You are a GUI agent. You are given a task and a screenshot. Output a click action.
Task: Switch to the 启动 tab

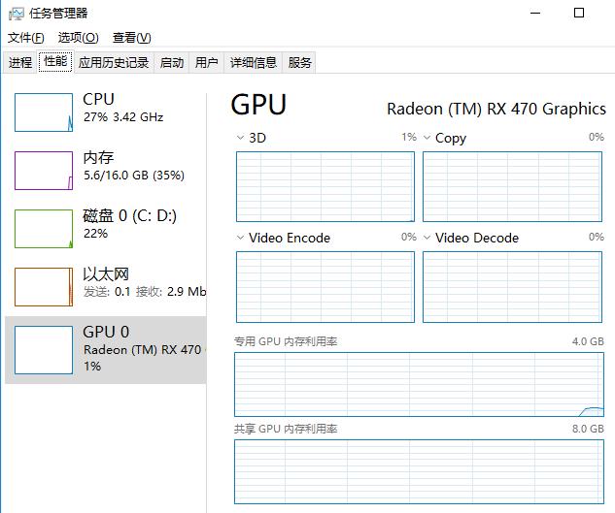pyautogui.click(x=172, y=63)
